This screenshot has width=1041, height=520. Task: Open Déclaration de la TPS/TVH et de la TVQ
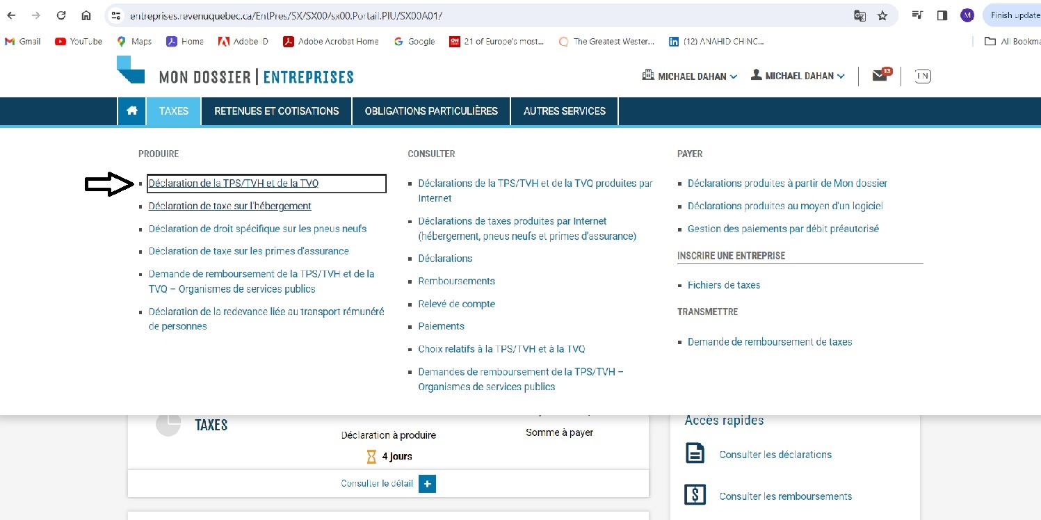(x=234, y=184)
